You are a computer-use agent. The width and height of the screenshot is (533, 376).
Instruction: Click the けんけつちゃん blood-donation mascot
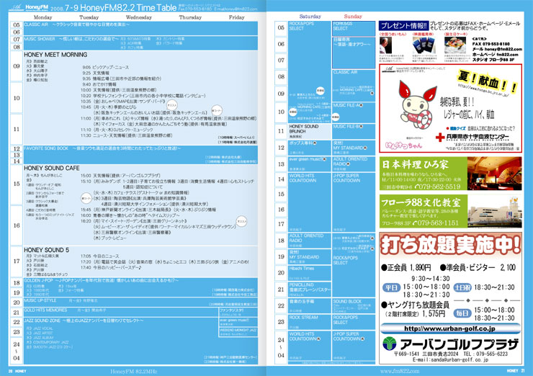click(x=417, y=104)
